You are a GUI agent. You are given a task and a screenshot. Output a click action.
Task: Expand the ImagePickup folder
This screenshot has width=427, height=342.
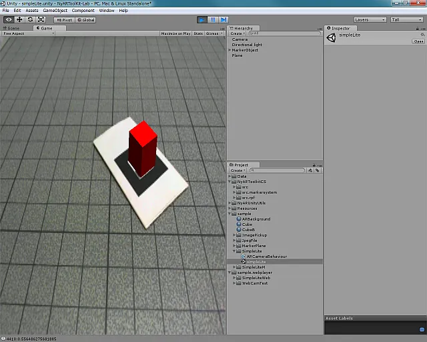click(x=234, y=235)
